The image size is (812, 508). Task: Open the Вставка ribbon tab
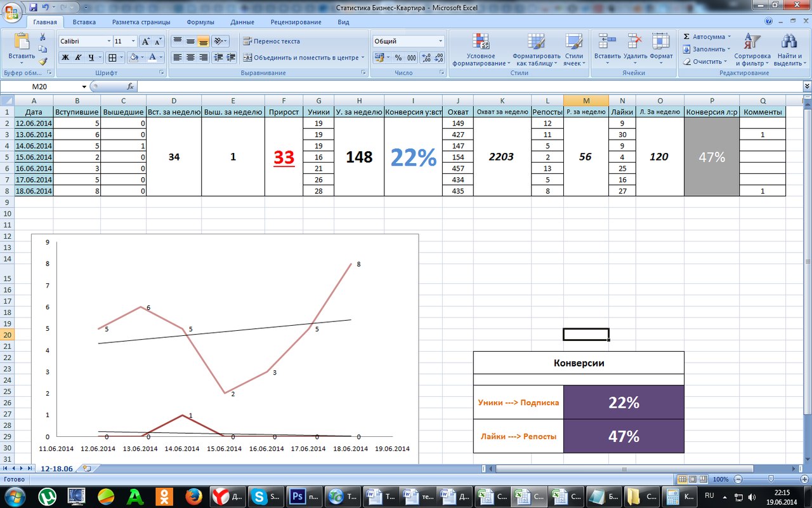point(84,22)
